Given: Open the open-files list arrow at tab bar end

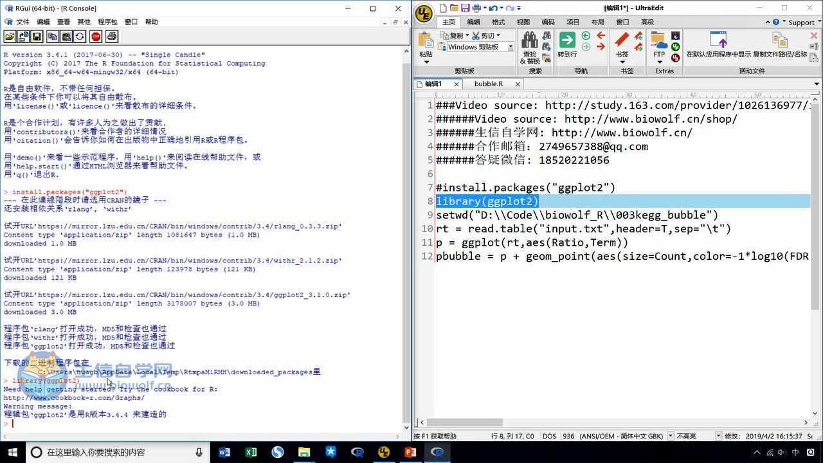Looking at the screenshot, I should click(x=817, y=84).
